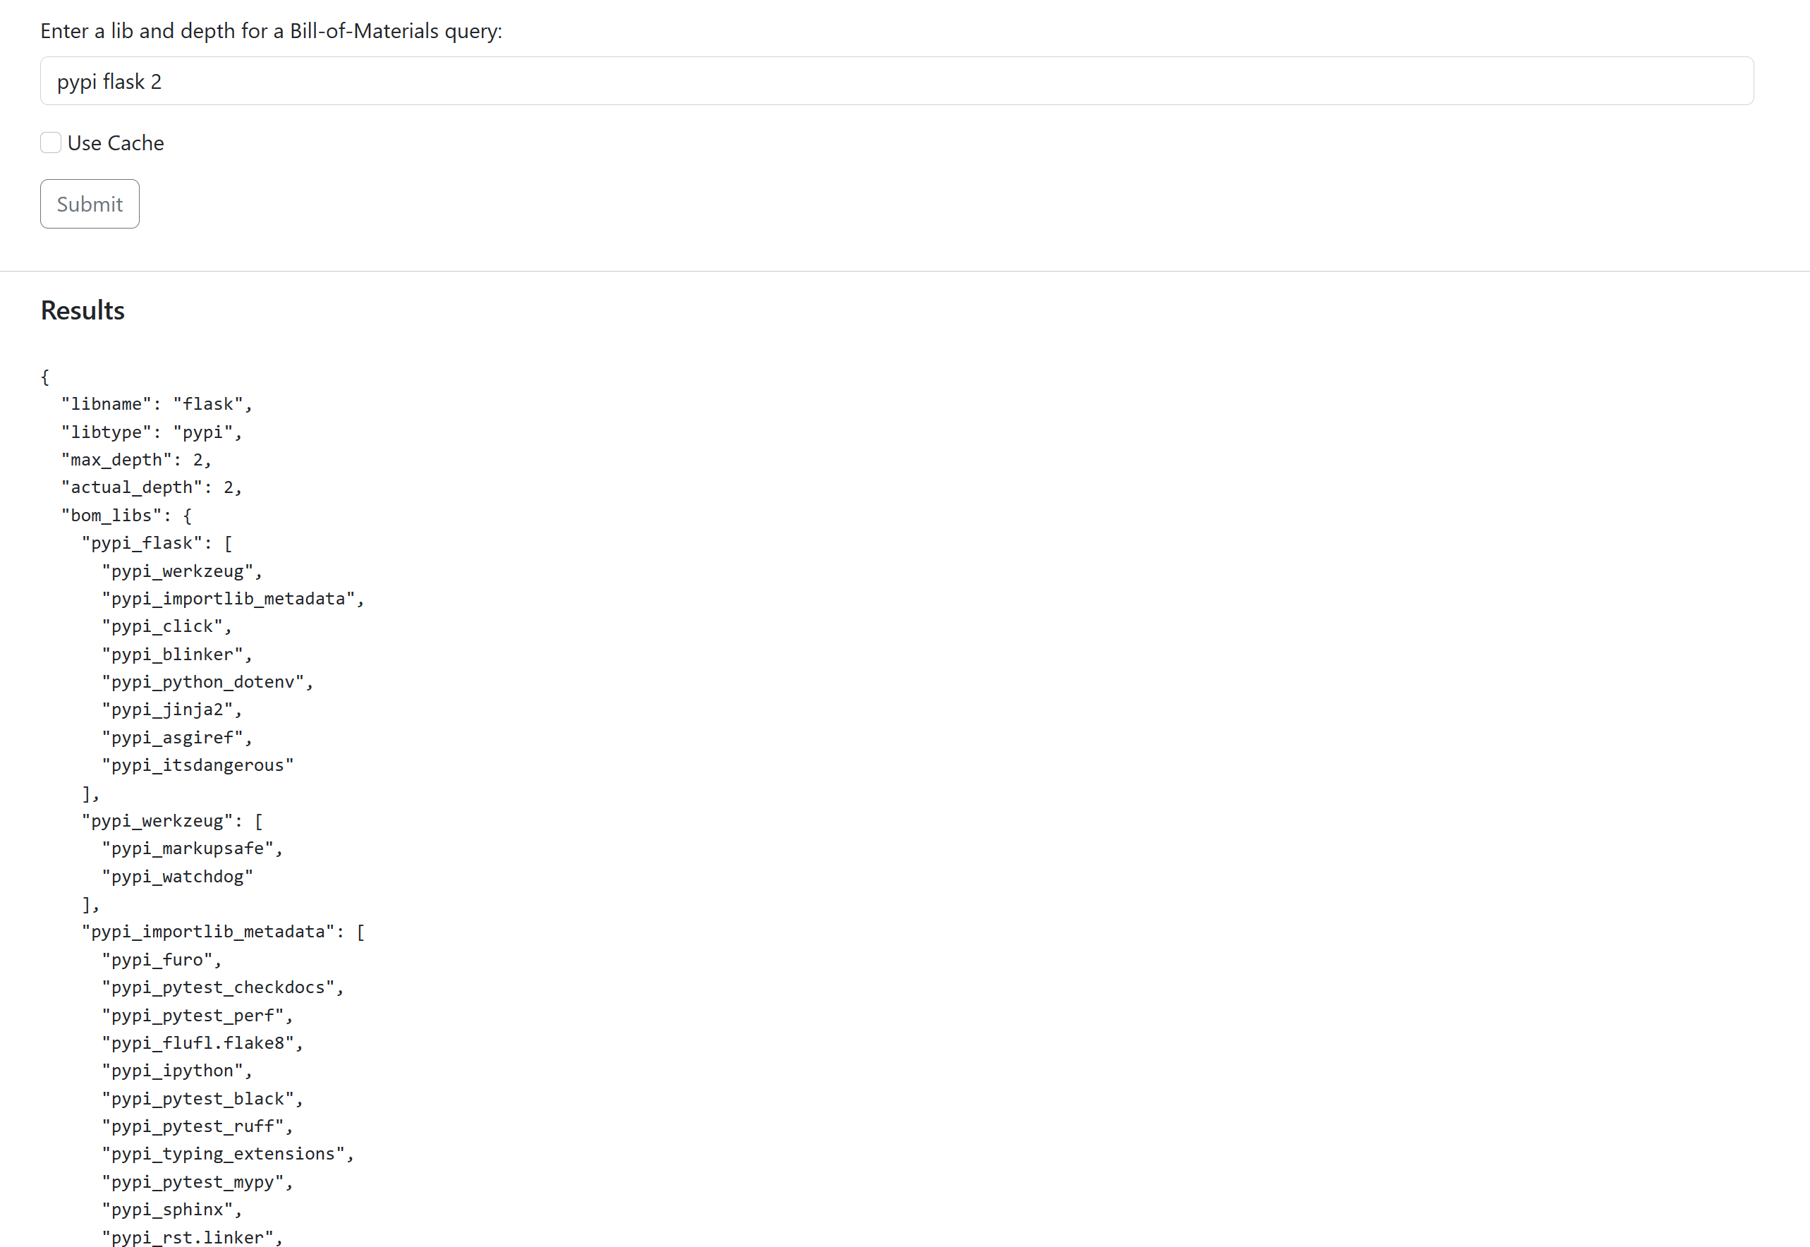The image size is (1810, 1247).
Task: Click the "pypi_pytest_mypy" entry
Action: [x=198, y=1182]
